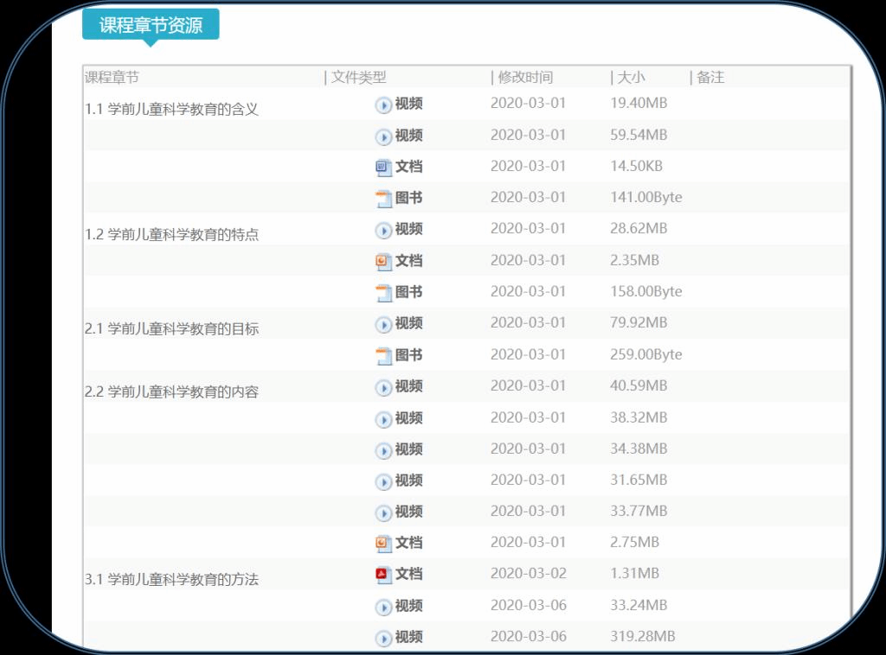This screenshot has width=886, height=655.
Task: Click the book icon in the 259.00Byte row
Action: point(383,355)
